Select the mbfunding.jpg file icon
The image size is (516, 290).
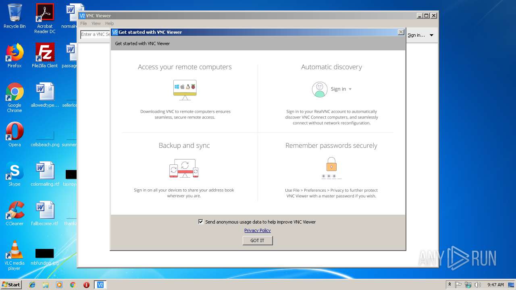pos(45,257)
